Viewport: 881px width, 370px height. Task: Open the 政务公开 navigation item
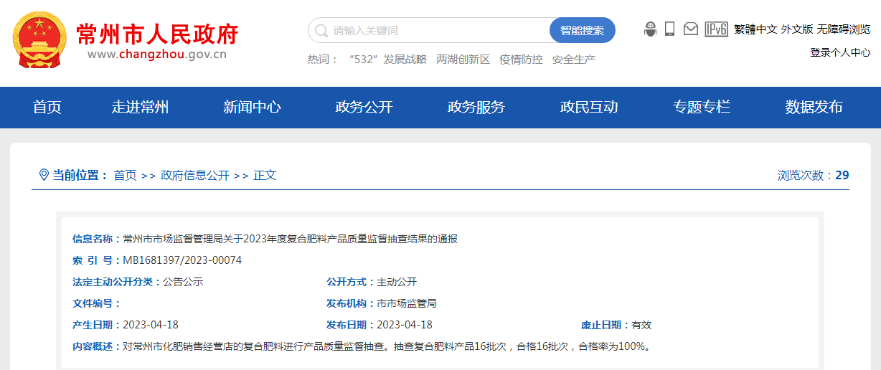point(364,108)
